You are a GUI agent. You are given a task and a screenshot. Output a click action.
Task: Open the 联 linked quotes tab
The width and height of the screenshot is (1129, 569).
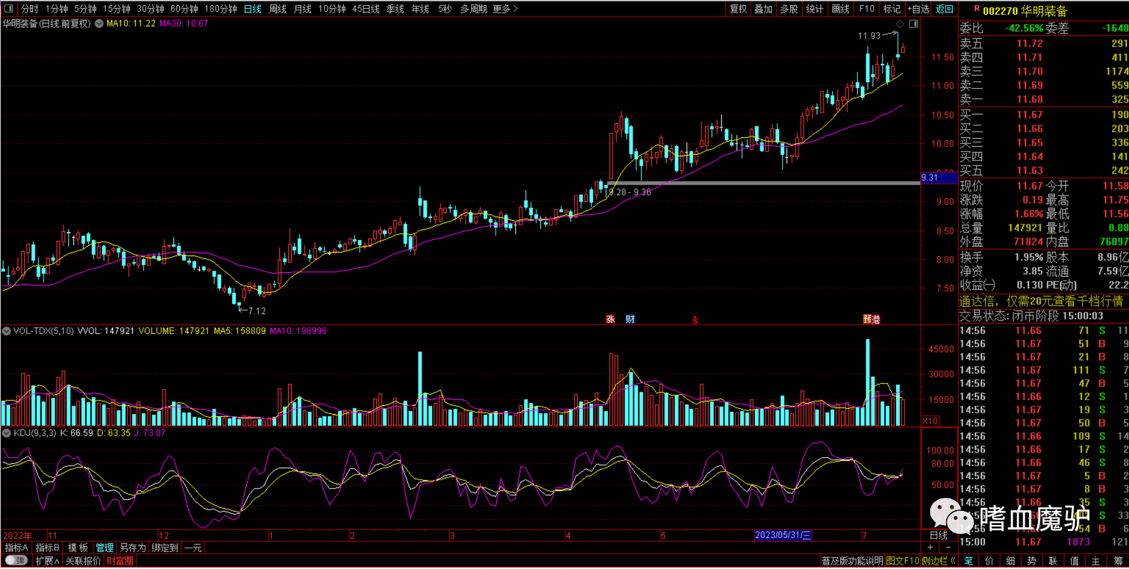click(x=1053, y=561)
